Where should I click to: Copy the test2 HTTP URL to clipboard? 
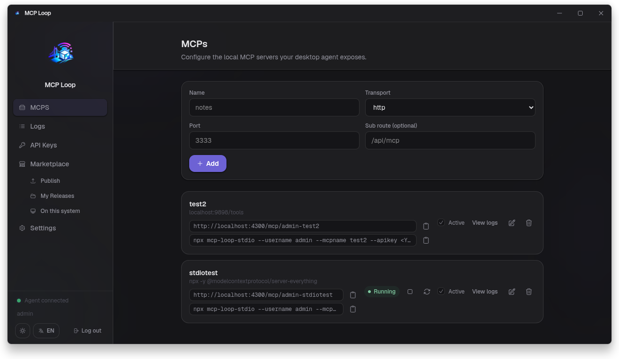(x=426, y=226)
